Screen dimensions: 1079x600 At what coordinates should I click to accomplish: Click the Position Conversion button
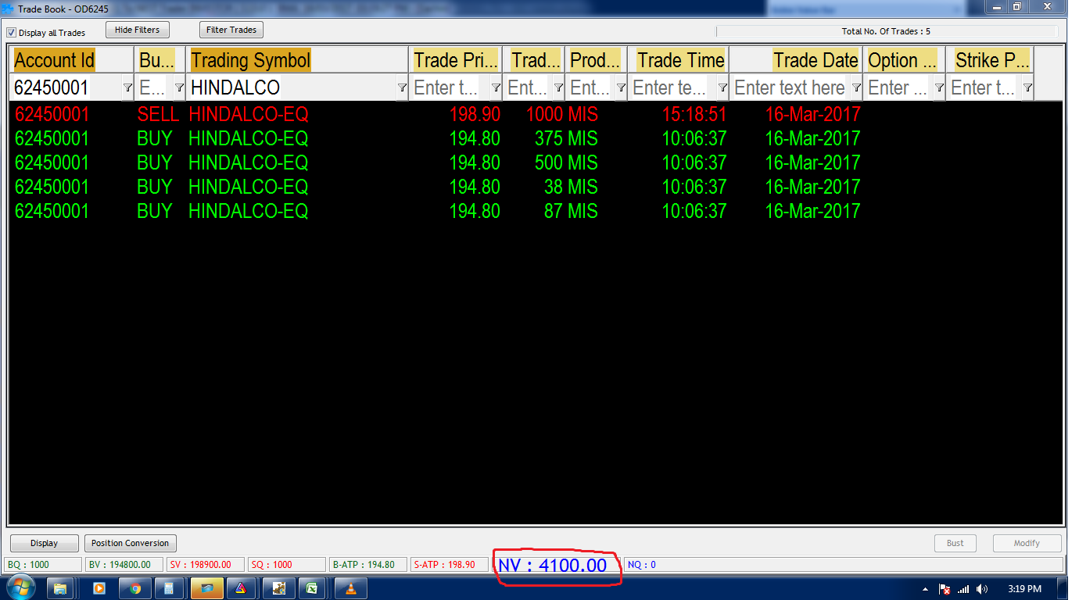coord(130,543)
